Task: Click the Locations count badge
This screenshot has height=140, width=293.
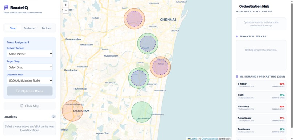Action: 53,117
